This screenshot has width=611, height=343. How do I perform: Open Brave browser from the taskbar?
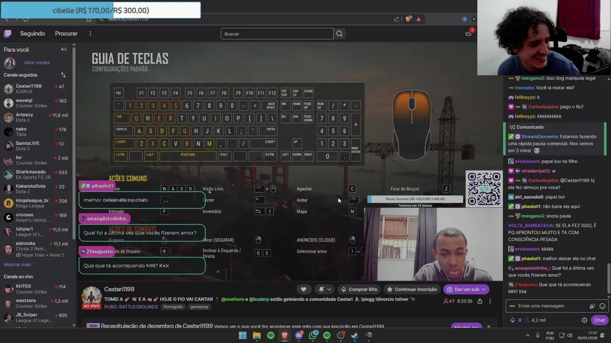[284, 335]
